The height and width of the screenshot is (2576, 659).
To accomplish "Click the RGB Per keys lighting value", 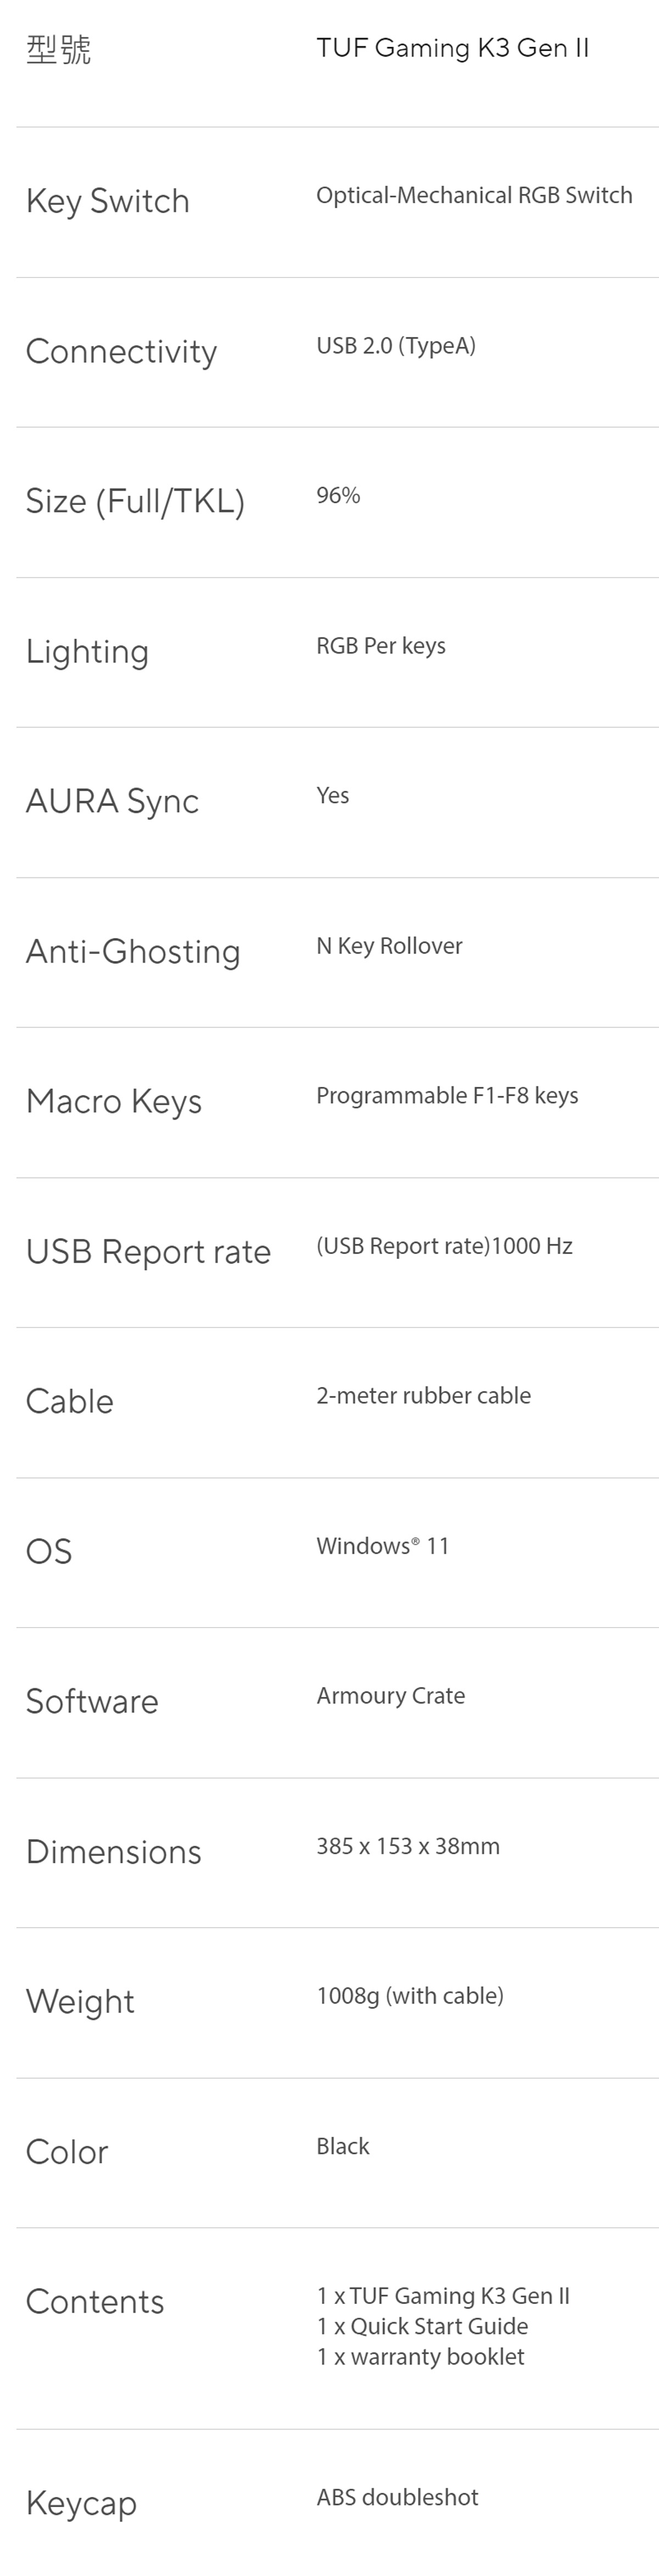I will pyautogui.click(x=381, y=646).
